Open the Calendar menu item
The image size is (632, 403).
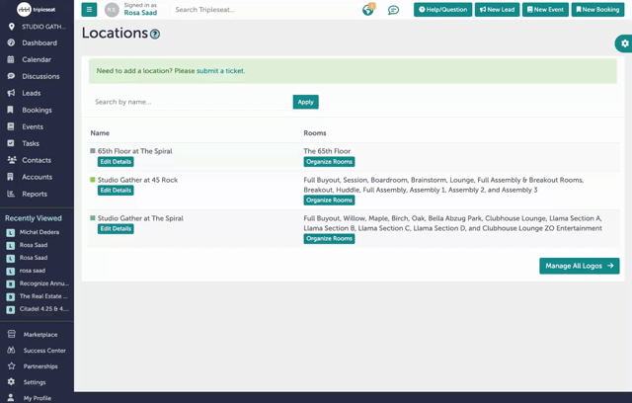37,60
